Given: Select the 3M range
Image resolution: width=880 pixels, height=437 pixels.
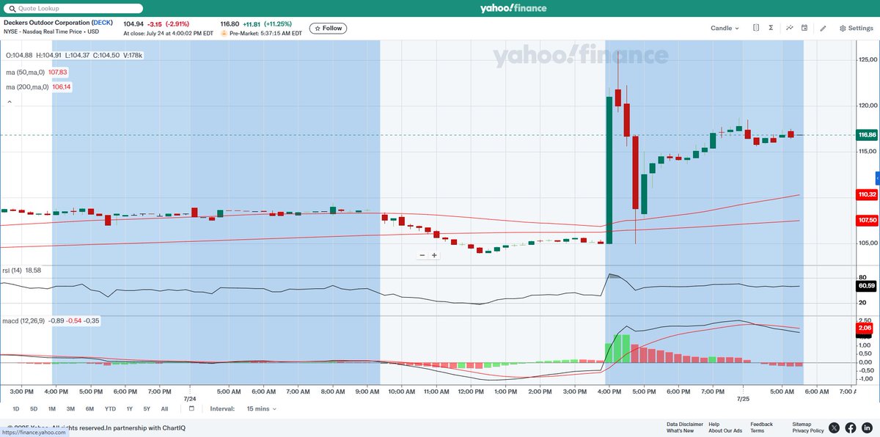Looking at the screenshot, I should 70,408.
